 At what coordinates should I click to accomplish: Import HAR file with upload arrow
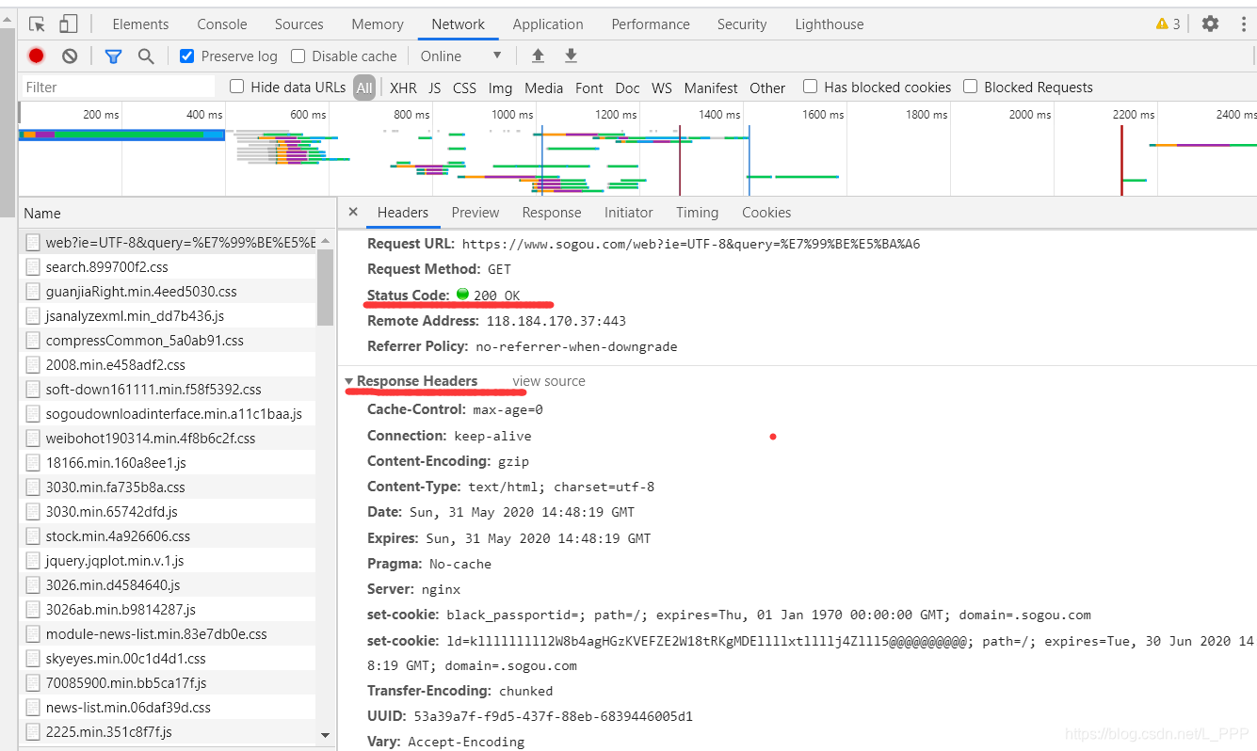click(538, 56)
